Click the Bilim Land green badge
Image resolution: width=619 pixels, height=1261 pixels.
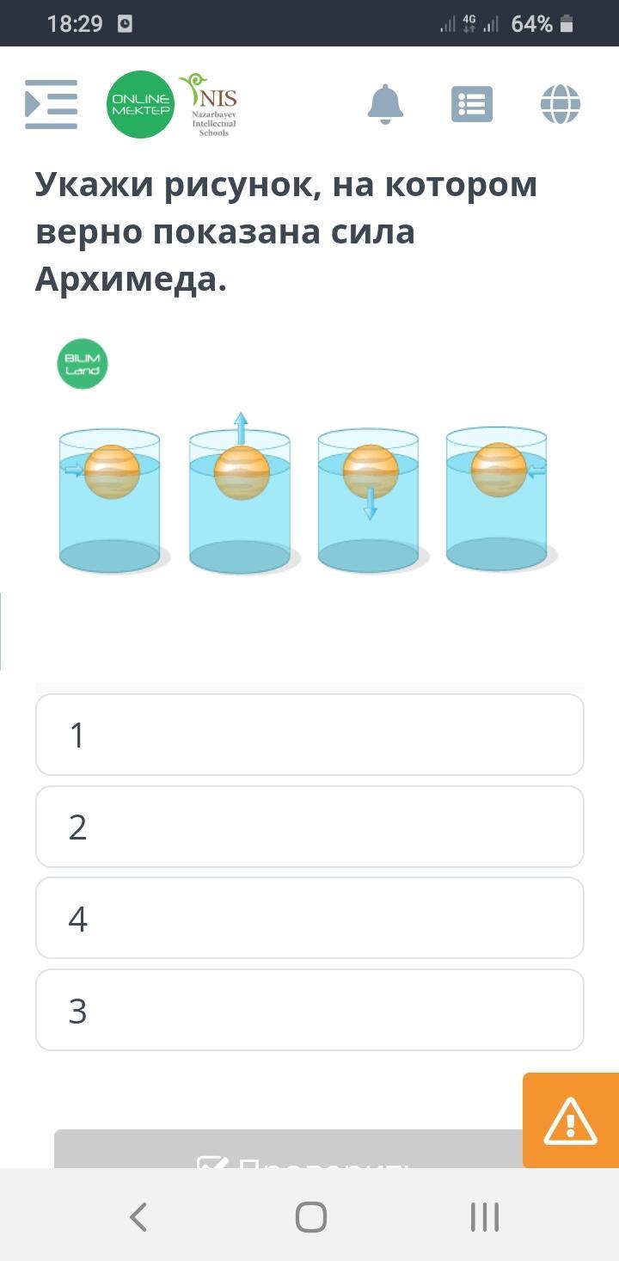[x=83, y=364]
